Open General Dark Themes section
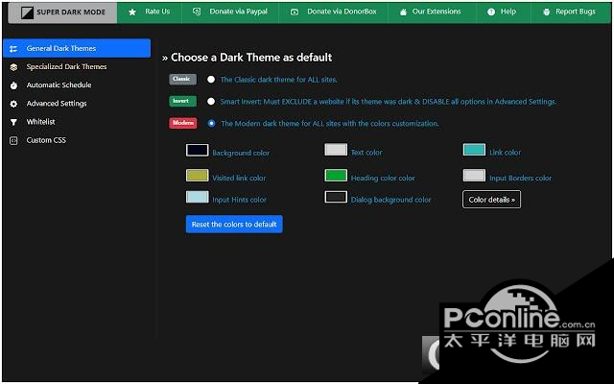This screenshot has width=614, height=384. (x=77, y=48)
